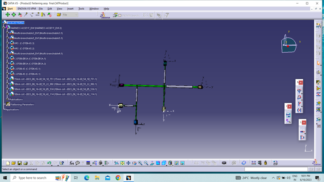324x182 pixels.
Task: Click the Manipulation green arrows icon
Action: pos(8,15)
